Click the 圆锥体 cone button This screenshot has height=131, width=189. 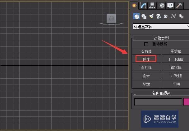(x=176, y=51)
